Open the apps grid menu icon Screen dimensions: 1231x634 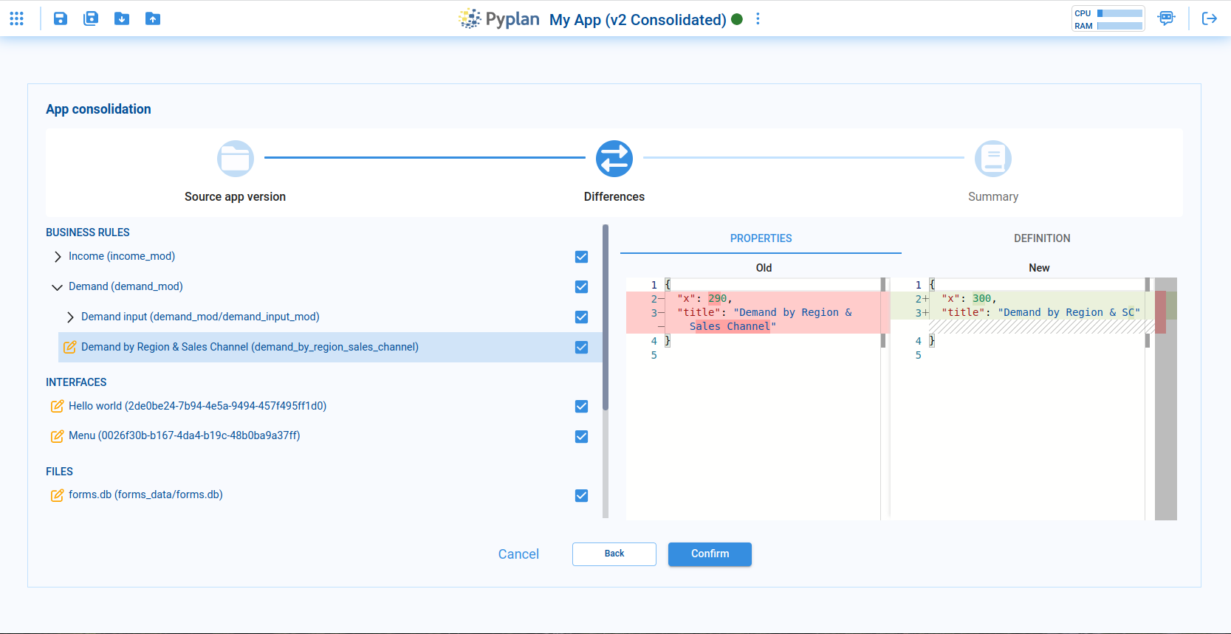(x=16, y=18)
